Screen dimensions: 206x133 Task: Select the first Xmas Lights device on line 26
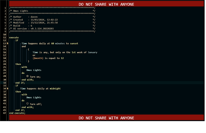click(34, 70)
